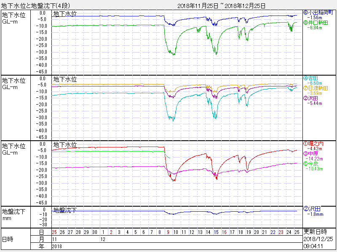
Task: Click the -1.56m value under 小出稲荷町
Action: tap(314, 18)
